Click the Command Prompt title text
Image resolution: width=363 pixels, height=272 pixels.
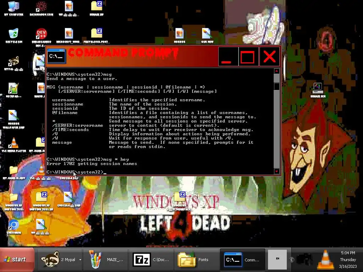coord(123,53)
